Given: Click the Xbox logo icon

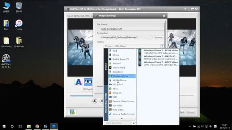Looking at the screenshot, I should [x=110, y=89].
